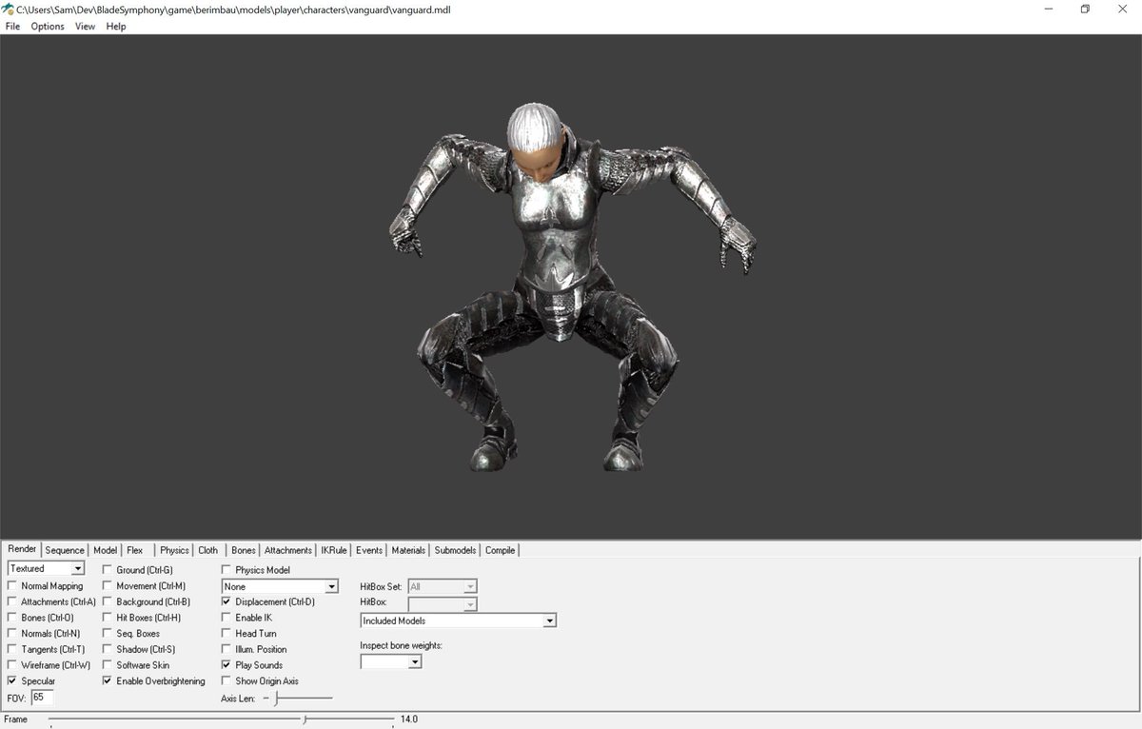Viewport: 1142px width, 729px height.
Task: Uncheck Displacement (Ctrl-D) checkbox
Action: click(x=267, y=601)
